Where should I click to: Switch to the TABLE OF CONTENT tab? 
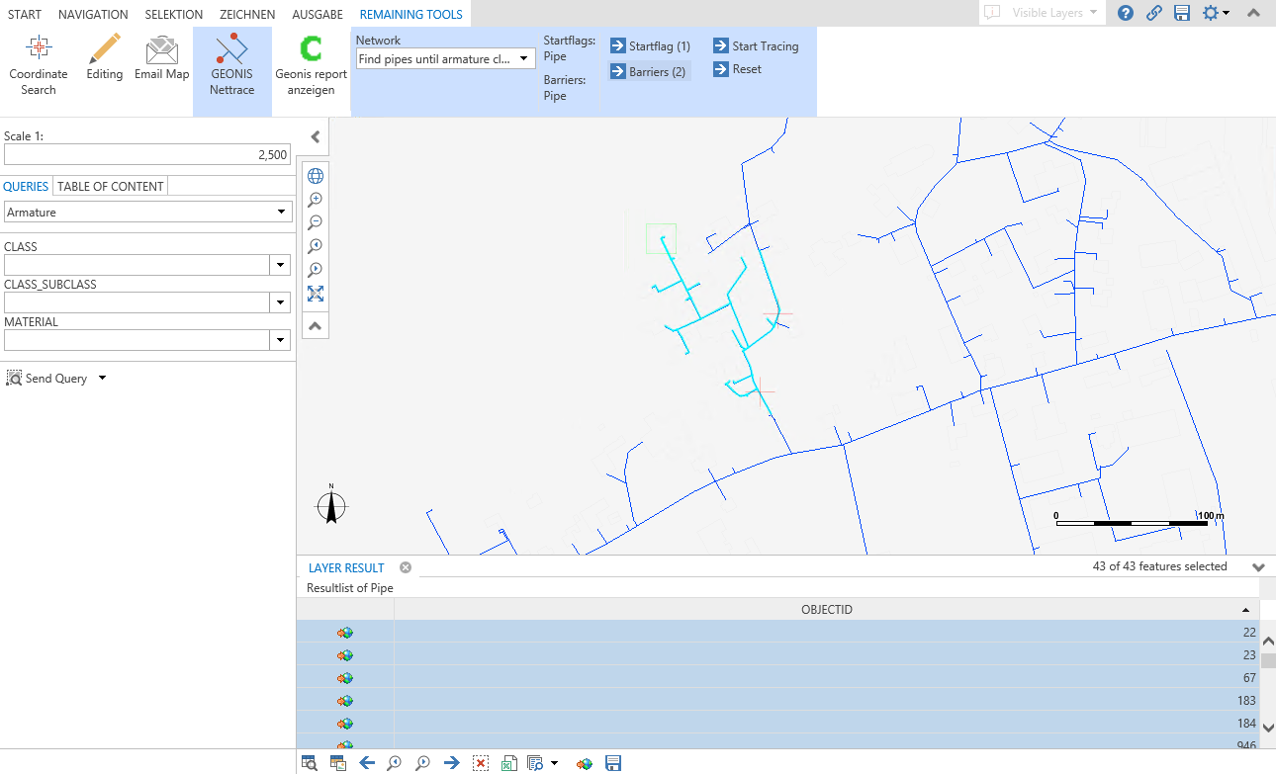(x=111, y=186)
